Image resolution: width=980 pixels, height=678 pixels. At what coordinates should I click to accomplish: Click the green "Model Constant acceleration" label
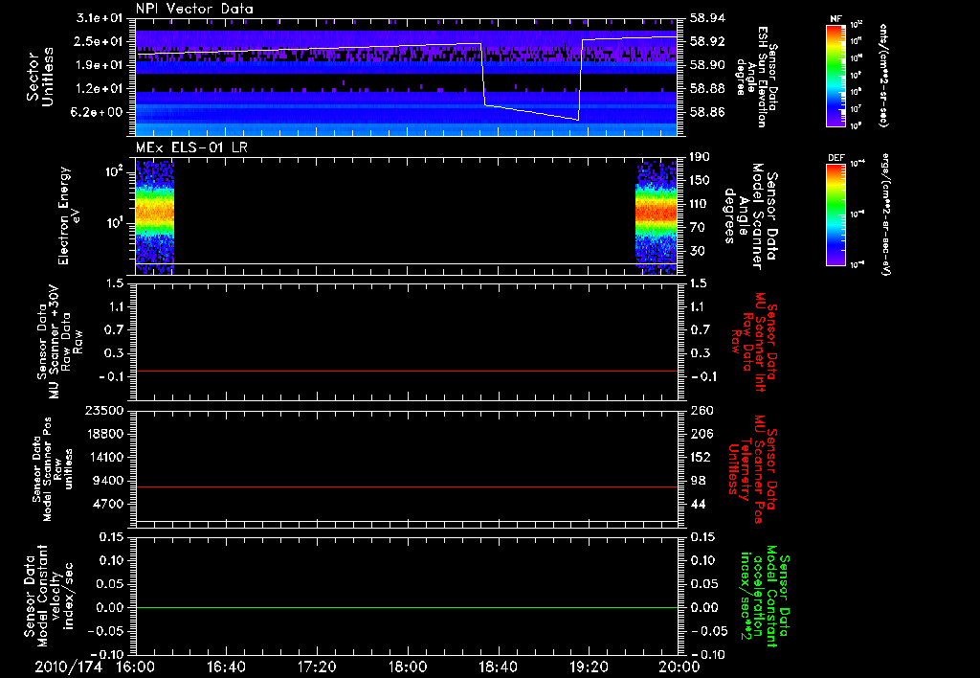tap(764, 596)
